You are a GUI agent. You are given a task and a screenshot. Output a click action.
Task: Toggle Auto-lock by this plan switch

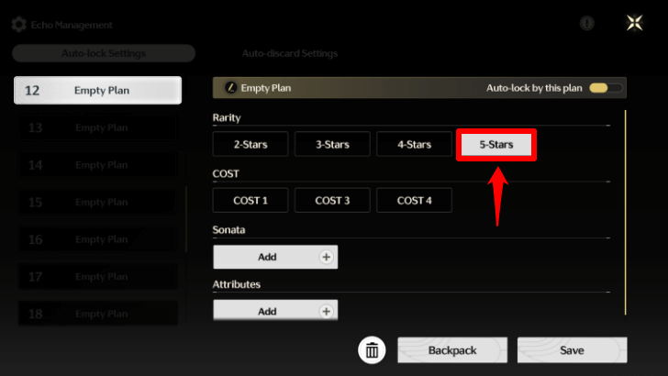[x=606, y=88]
